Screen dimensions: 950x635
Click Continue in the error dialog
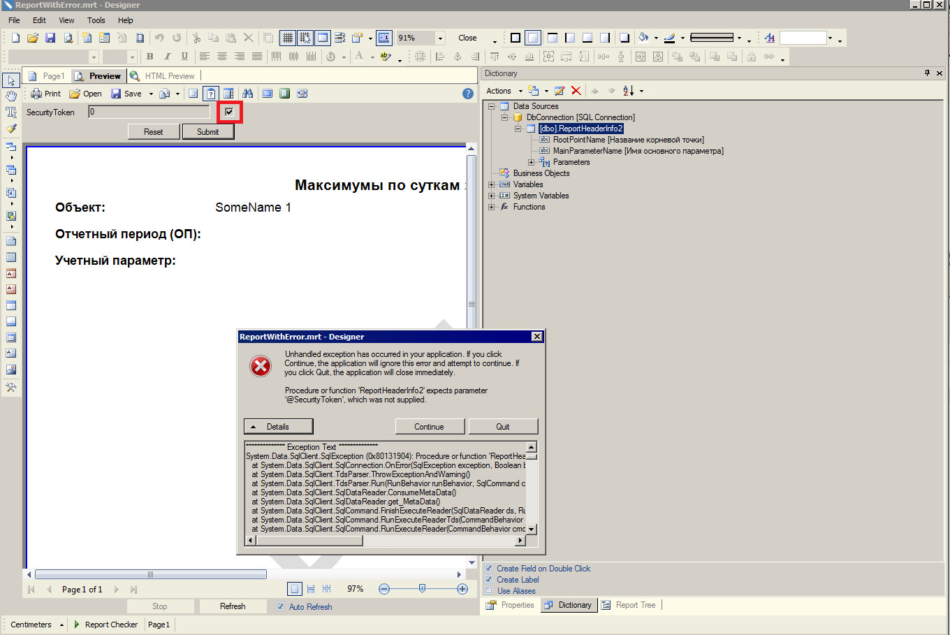pos(429,427)
